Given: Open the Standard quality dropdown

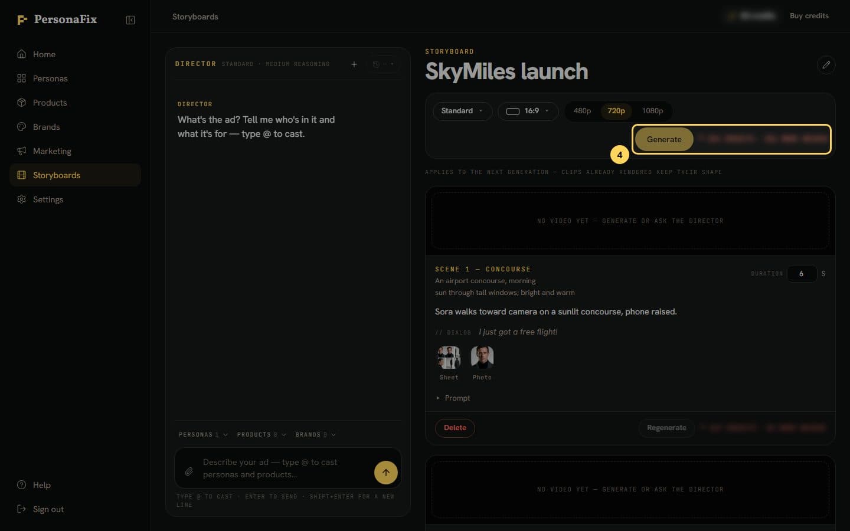Looking at the screenshot, I should (x=463, y=111).
